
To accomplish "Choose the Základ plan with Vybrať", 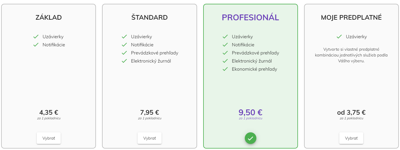I will [x=49, y=138].
